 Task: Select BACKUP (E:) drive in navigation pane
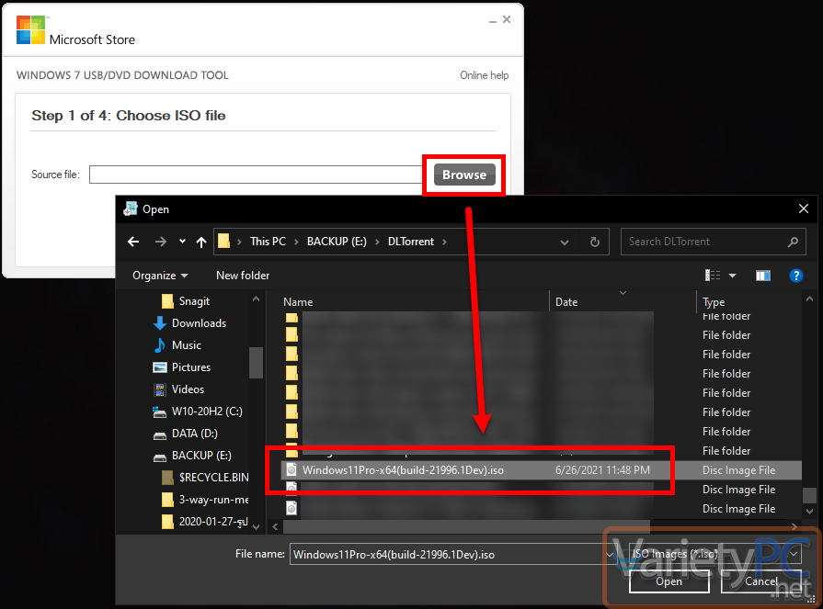pos(201,456)
